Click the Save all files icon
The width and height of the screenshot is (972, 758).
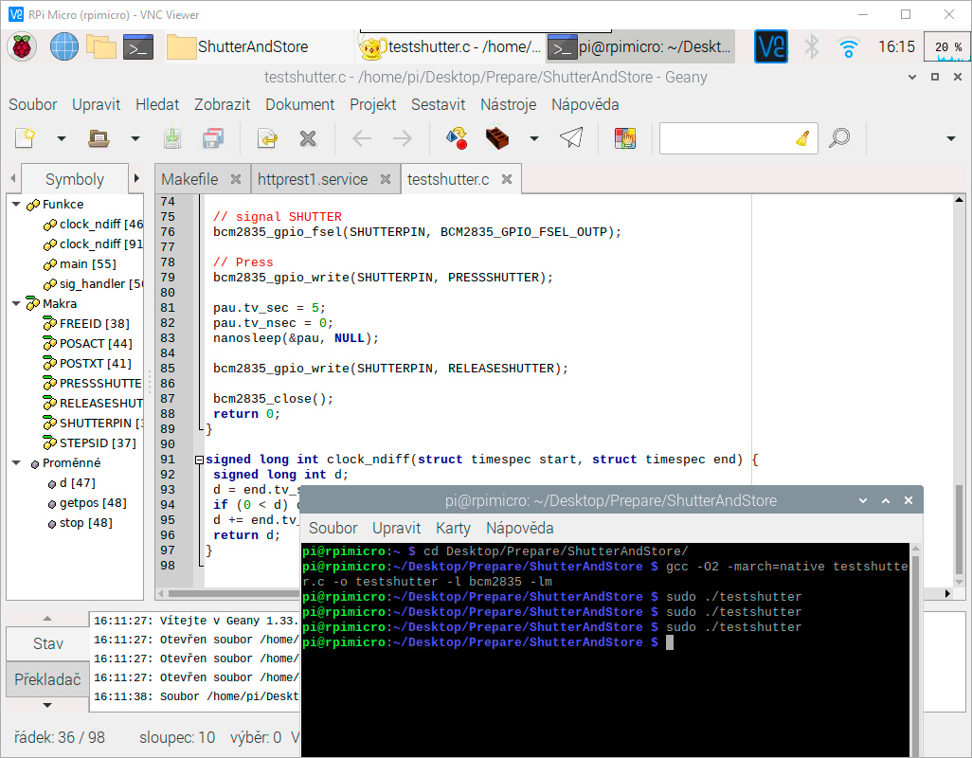tap(213, 138)
